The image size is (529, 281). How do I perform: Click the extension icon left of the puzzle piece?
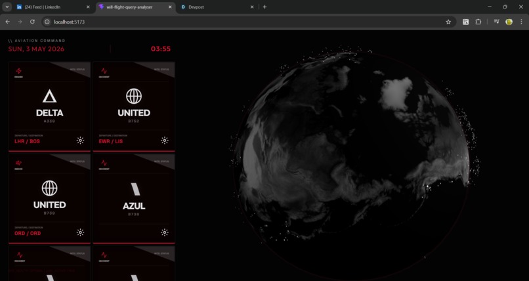pos(465,22)
